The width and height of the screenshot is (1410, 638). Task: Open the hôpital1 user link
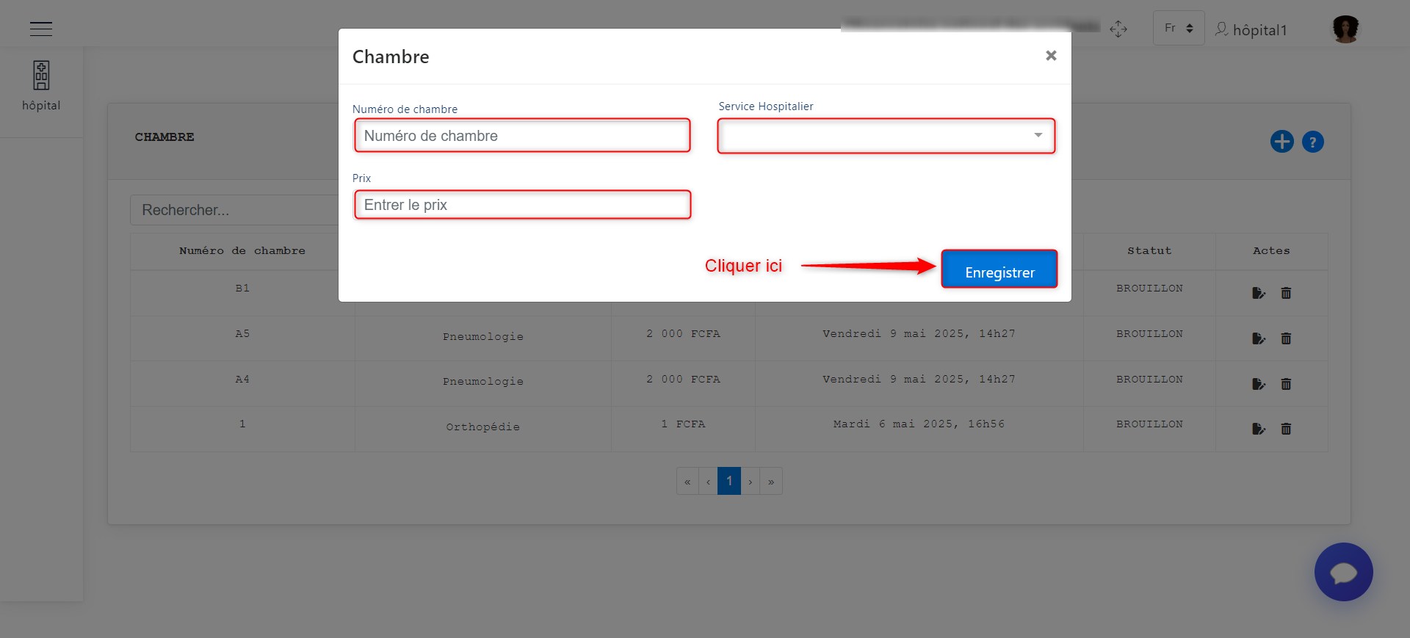1251,29
